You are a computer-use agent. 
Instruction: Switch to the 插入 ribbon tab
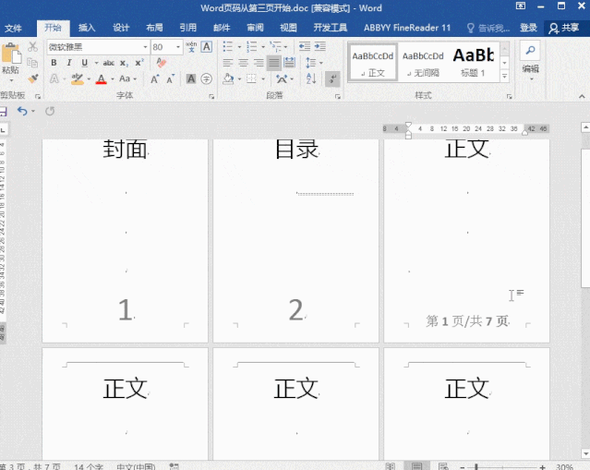pyautogui.click(x=87, y=28)
